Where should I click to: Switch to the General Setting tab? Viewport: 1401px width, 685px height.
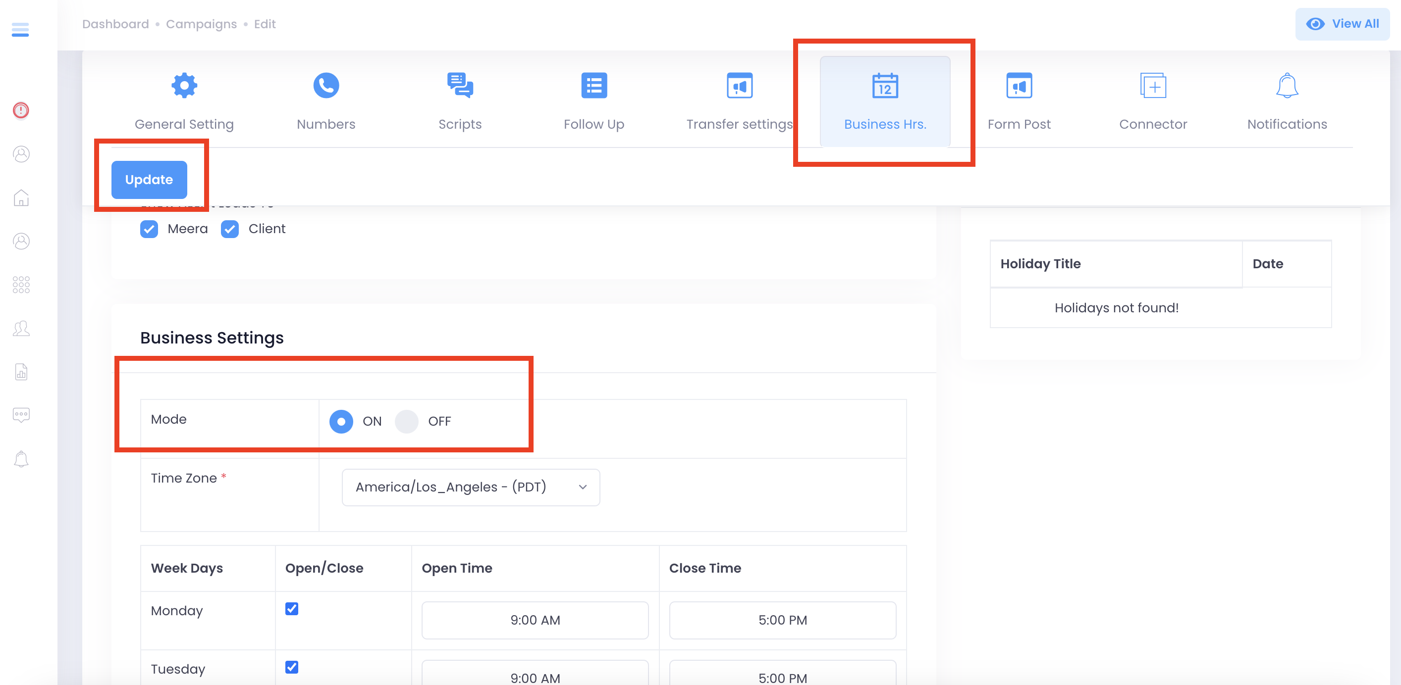(184, 85)
